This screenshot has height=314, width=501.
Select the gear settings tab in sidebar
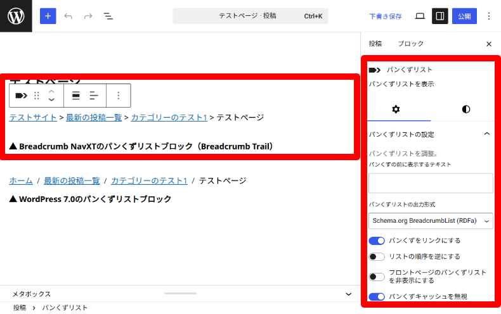pos(396,110)
